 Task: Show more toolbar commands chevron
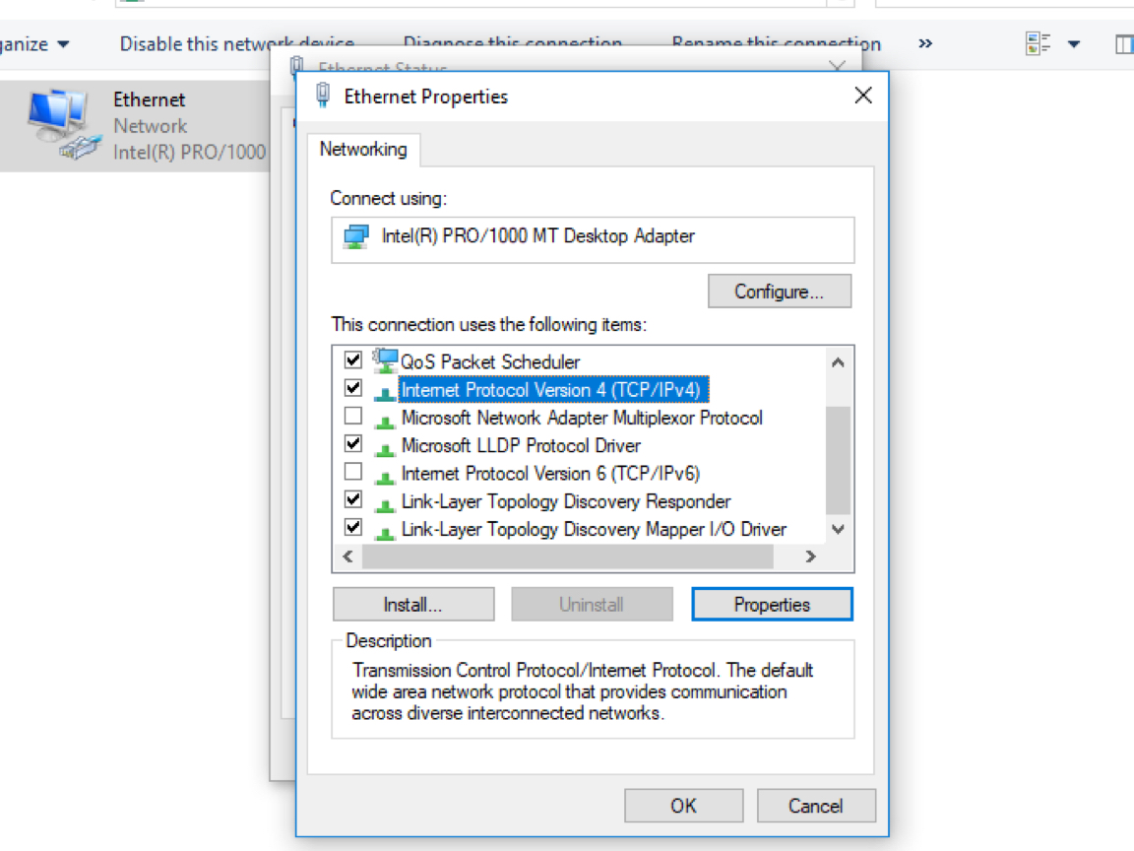925,43
